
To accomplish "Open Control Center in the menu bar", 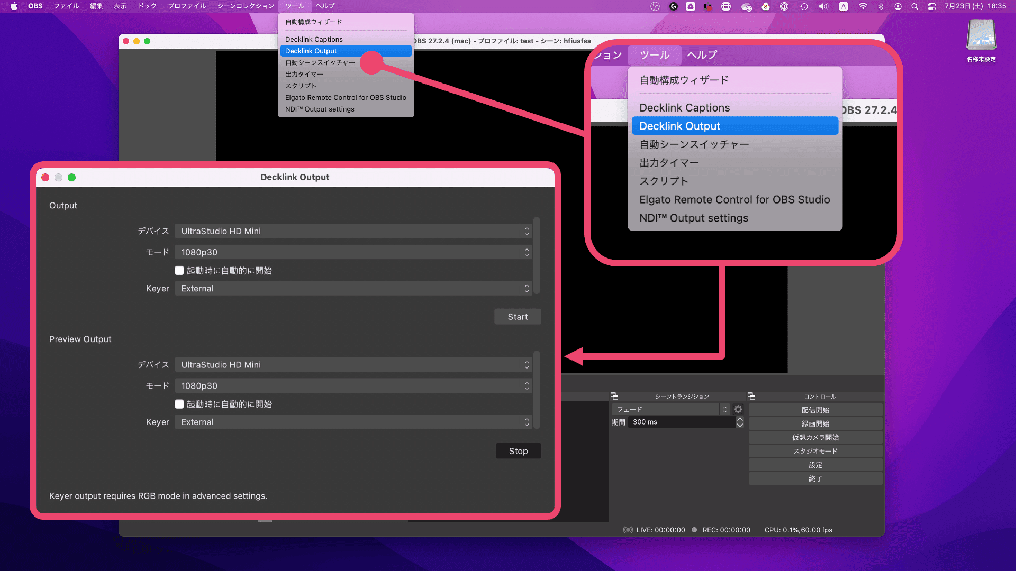I will pos(932,6).
